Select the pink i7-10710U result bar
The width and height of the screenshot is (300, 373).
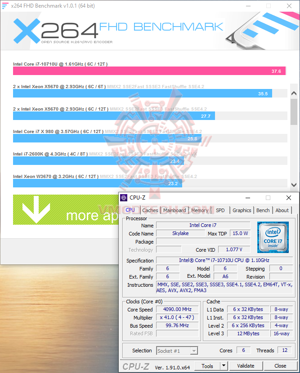[x=149, y=71]
